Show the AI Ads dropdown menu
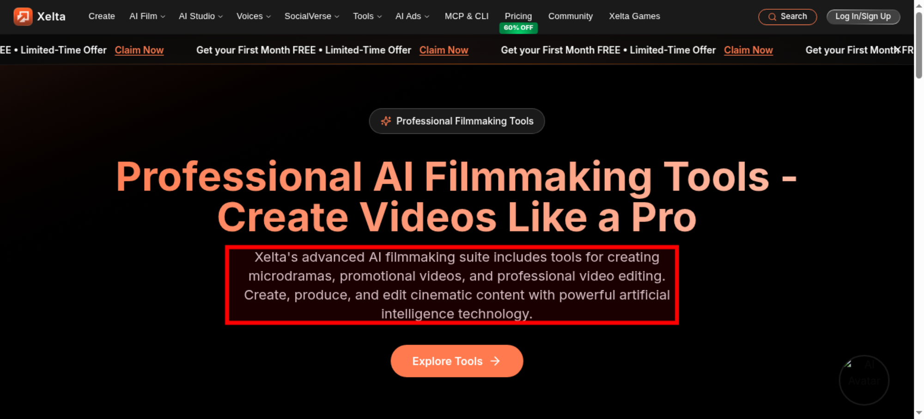This screenshot has width=924, height=419. tap(412, 16)
